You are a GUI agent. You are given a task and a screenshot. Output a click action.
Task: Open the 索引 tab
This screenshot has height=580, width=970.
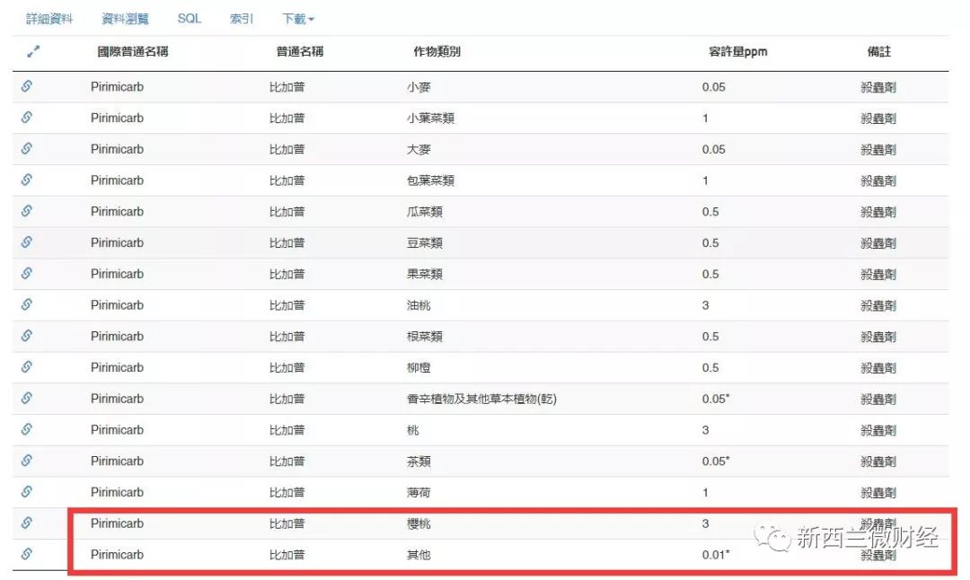[242, 19]
